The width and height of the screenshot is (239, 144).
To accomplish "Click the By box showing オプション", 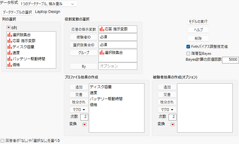I will 118,66.
